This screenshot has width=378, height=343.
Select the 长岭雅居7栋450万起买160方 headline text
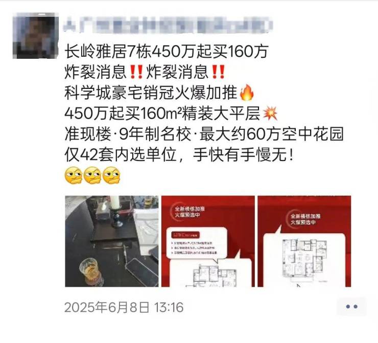point(167,52)
